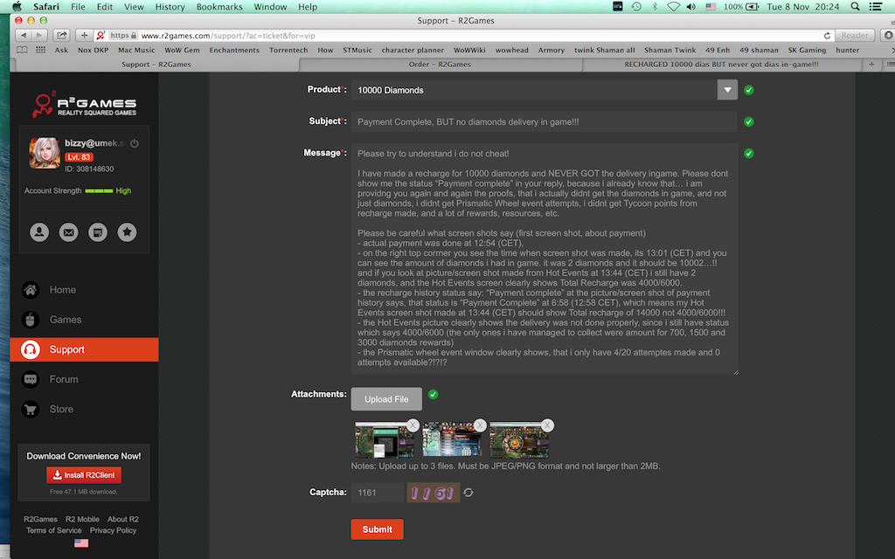Click the Safari reload page icon
895x559 pixels.
(x=827, y=36)
